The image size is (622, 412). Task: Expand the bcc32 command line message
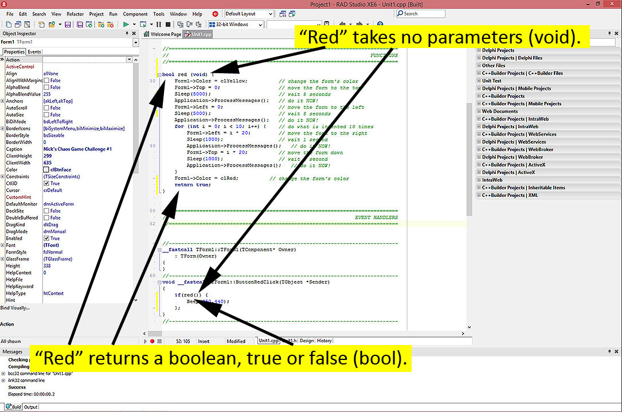pos(3,374)
